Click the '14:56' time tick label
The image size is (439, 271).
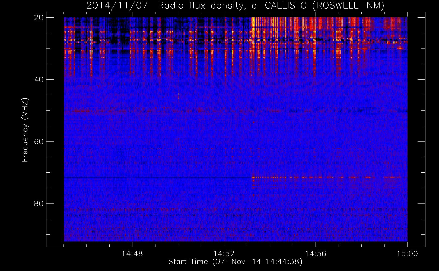(x=316, y=254)
